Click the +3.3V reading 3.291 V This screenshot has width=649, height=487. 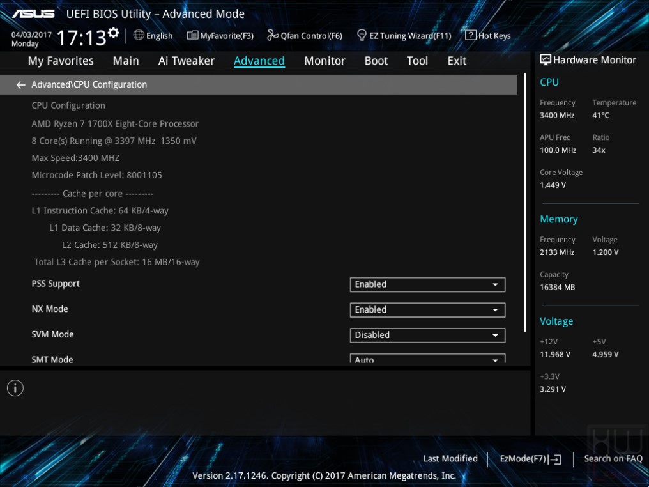(x=553, y=389)
